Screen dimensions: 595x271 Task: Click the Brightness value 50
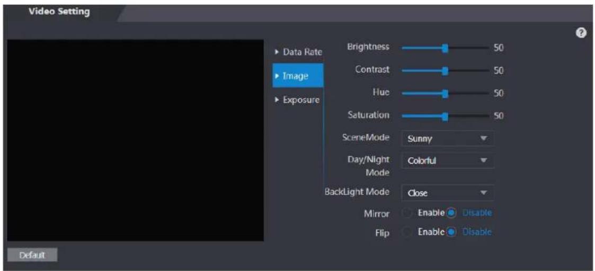point(498,48)
